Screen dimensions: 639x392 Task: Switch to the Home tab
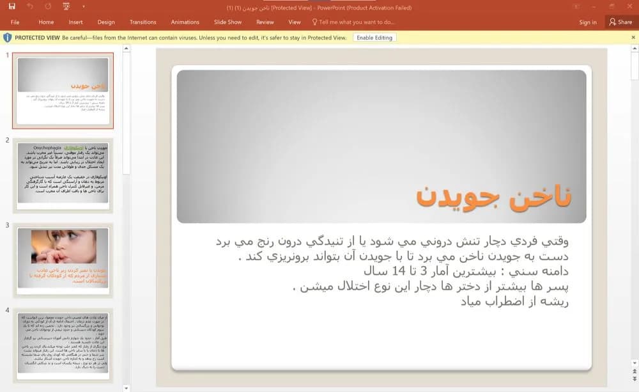point(46,22)
